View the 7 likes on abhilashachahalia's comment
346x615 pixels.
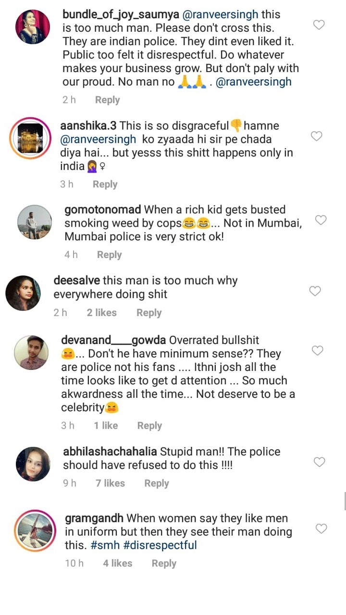pyautogui.click(x=110, y=483)
